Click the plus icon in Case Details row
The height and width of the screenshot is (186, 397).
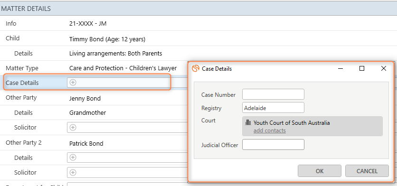(x=73, y=82)
